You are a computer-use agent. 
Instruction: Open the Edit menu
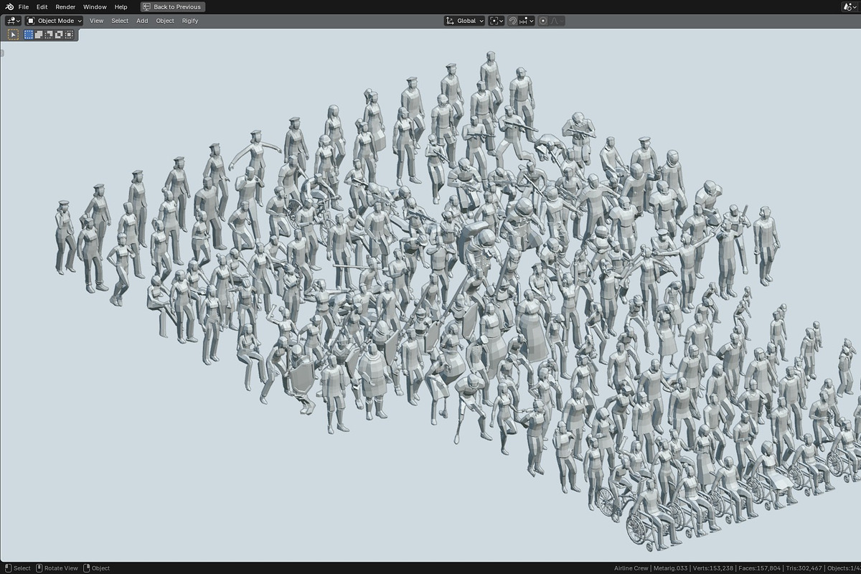[42, 6]
